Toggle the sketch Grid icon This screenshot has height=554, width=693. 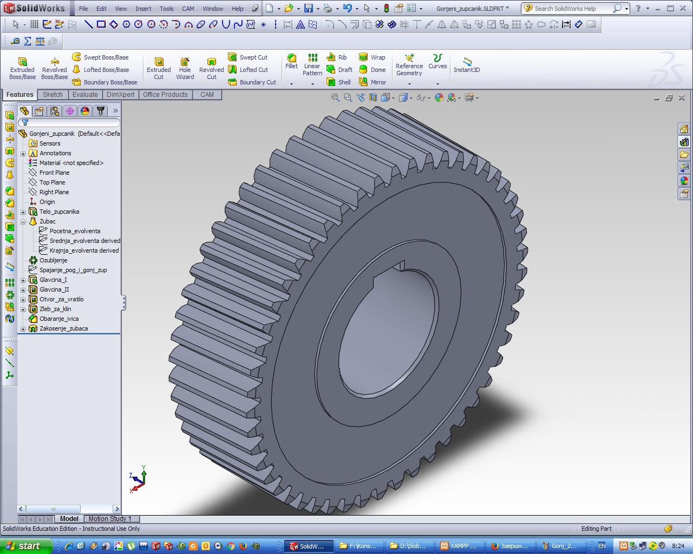34,24
